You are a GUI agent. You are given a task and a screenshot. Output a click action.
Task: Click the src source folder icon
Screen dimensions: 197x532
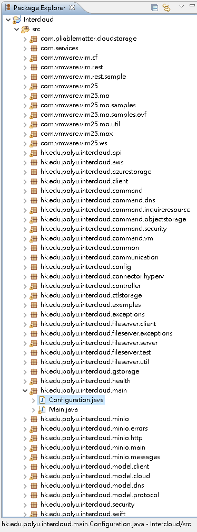coord(25,29)
